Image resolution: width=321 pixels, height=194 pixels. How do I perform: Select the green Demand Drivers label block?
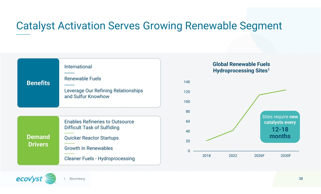tap(38, 140)
